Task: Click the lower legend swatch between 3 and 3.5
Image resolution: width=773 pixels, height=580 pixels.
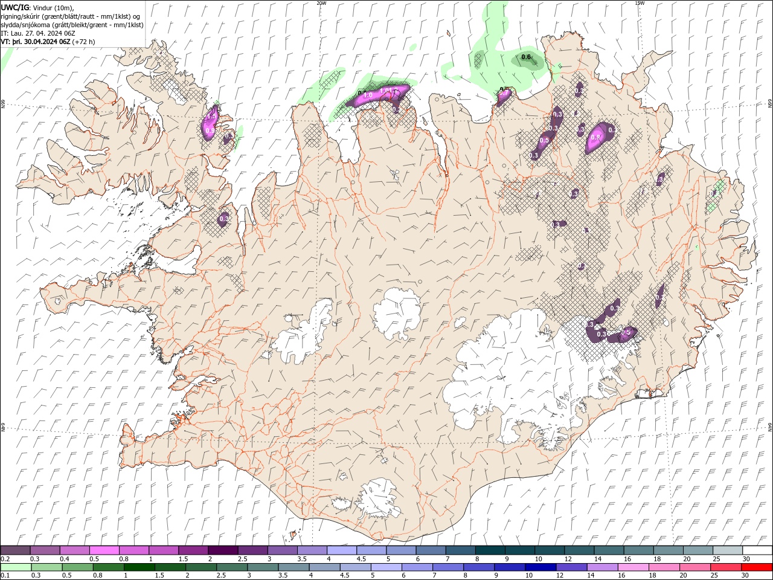Action: pyautogui.click(x=263, y=567)
